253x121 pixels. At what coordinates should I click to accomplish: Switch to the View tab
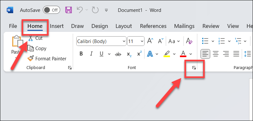click(x=233, y=26)
